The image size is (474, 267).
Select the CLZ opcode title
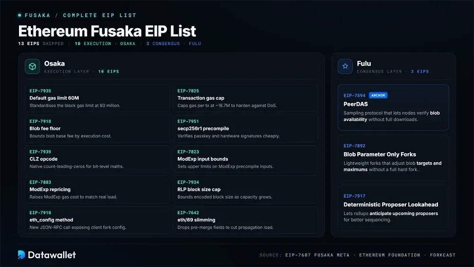click(x=44, y=159)
